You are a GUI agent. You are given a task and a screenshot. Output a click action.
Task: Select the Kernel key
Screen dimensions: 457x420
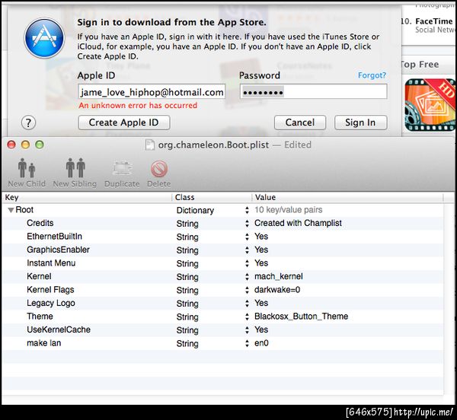(39, 276)
